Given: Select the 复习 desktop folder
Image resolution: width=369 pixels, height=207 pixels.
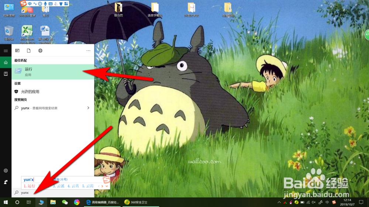Looking at the screenshot, I should click(45, 11).
